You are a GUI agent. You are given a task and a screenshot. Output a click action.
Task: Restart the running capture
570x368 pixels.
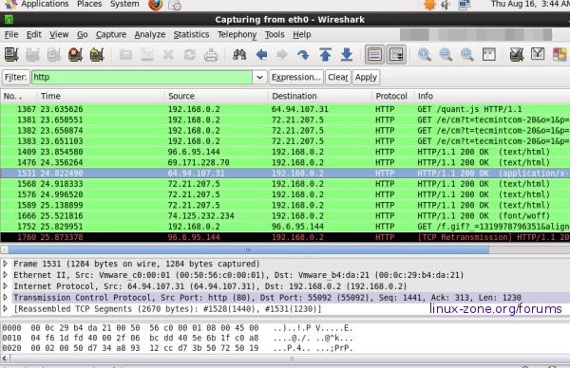click(97, 55)
